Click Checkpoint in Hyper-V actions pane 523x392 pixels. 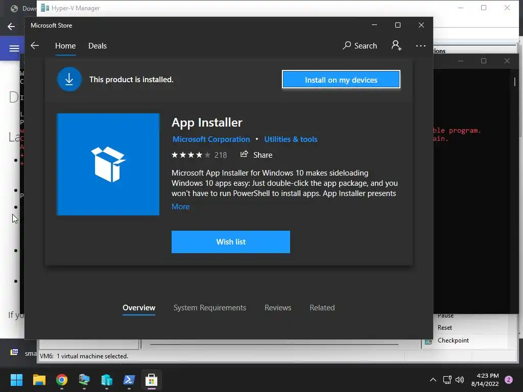click(x=453, y=340)
